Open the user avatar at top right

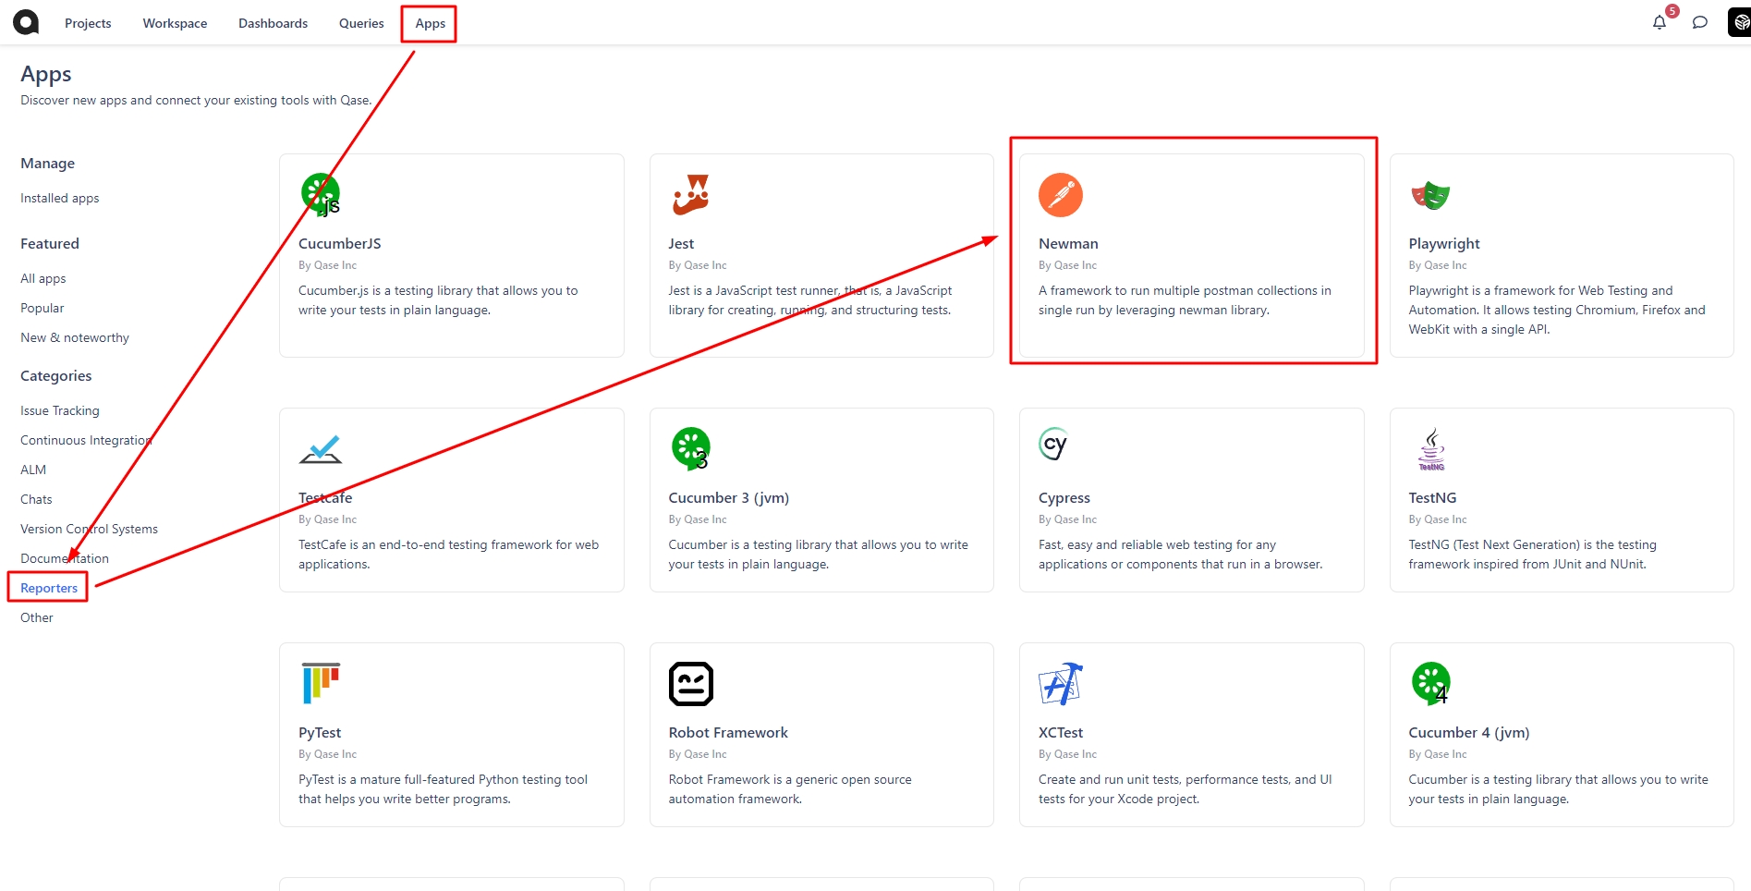click(1739, 22)
